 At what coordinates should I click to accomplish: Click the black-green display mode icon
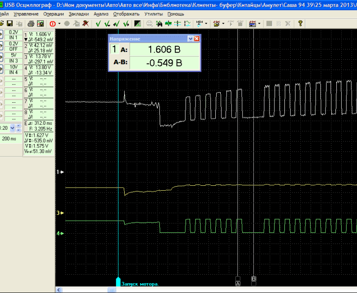point(138,23)
